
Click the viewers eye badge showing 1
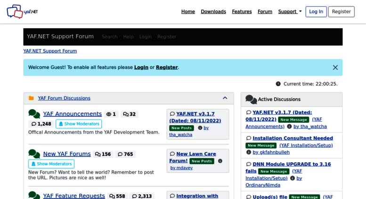pyautogui.click(x=111, y=114)
